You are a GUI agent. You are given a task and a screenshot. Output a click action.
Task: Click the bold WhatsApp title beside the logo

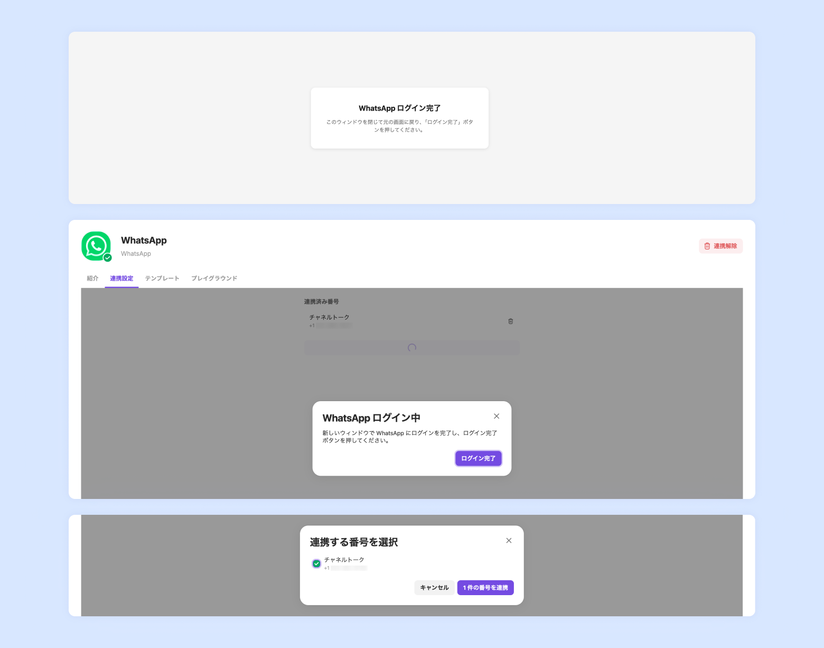(x=144, y=240)
